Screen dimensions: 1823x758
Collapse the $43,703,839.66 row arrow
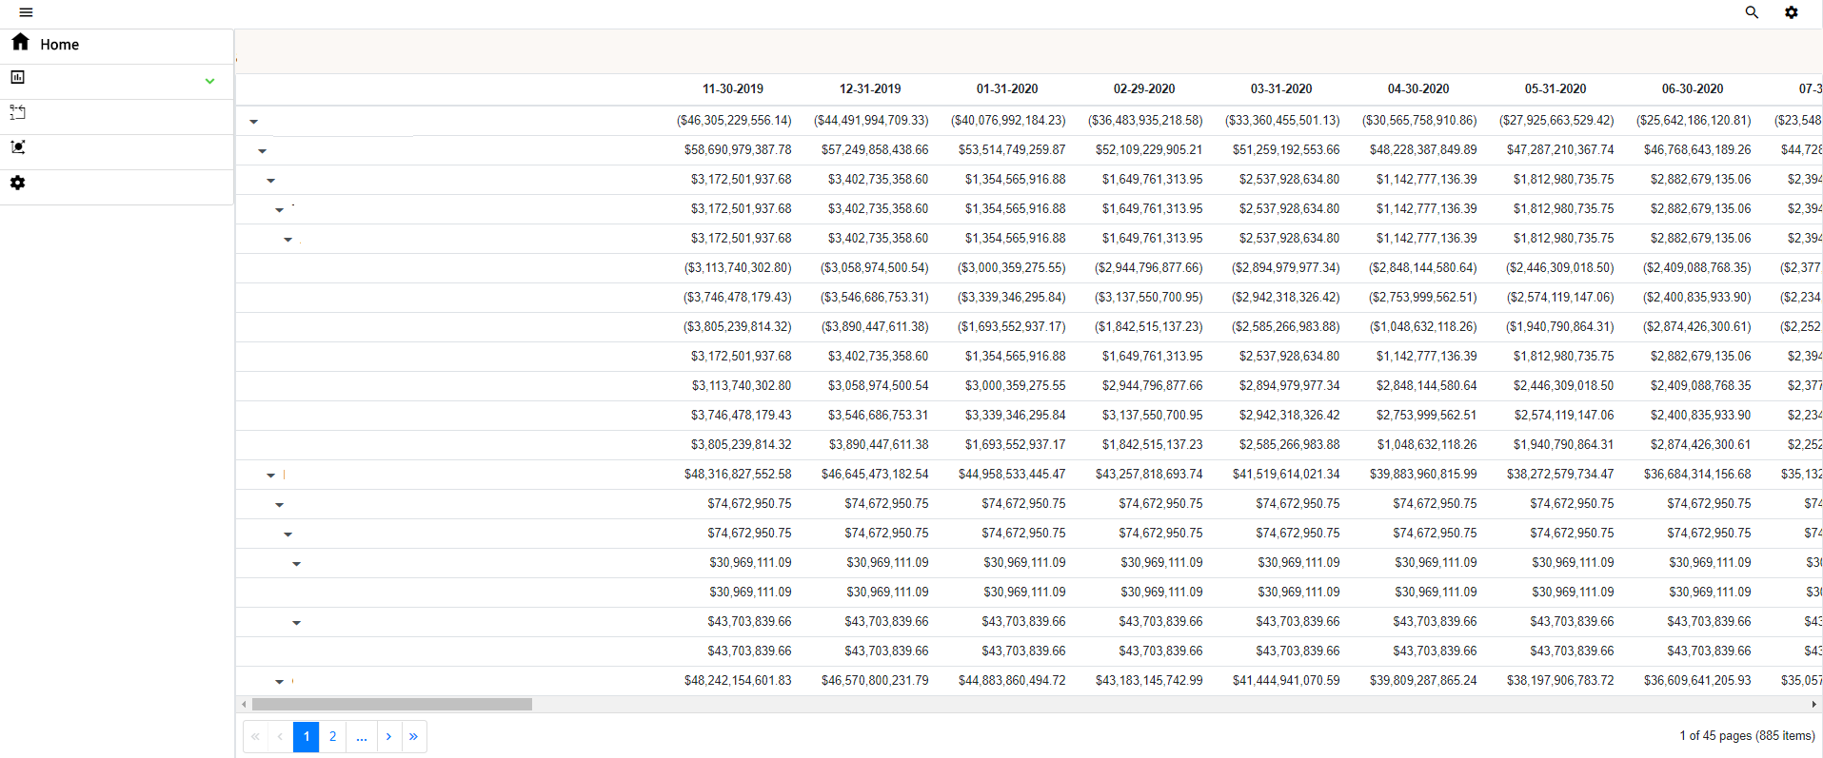[x=297, y=623]
